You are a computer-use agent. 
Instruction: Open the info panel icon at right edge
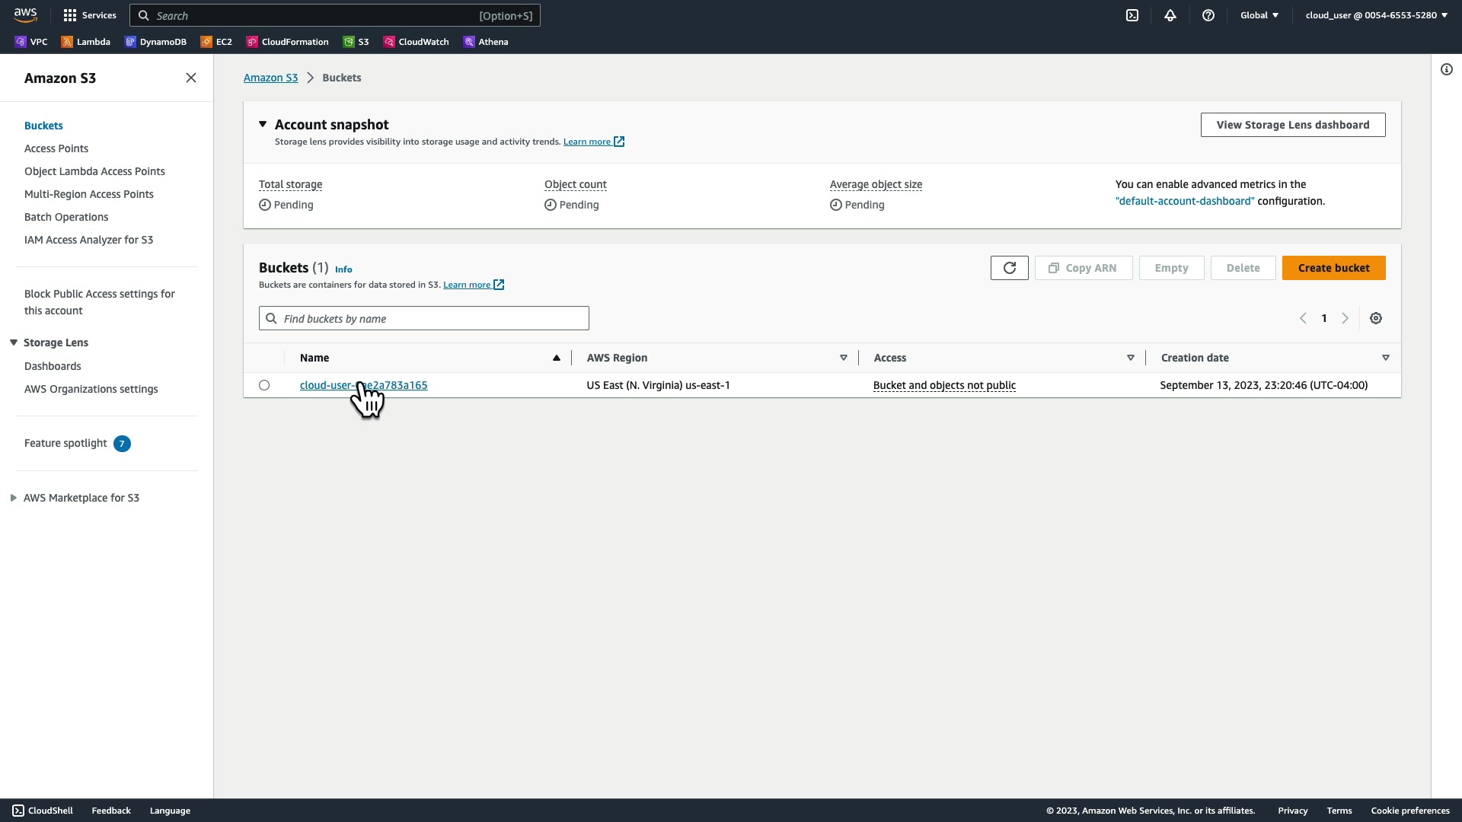coord(1447,69)
